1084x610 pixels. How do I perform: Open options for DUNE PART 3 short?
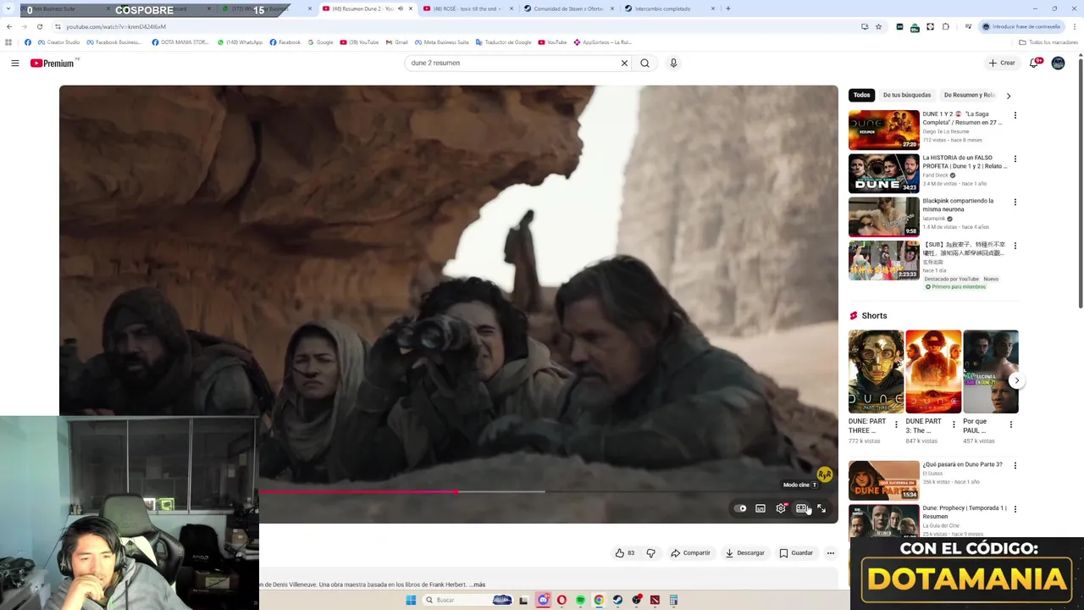pyautogui.click(x=954, y=424)
